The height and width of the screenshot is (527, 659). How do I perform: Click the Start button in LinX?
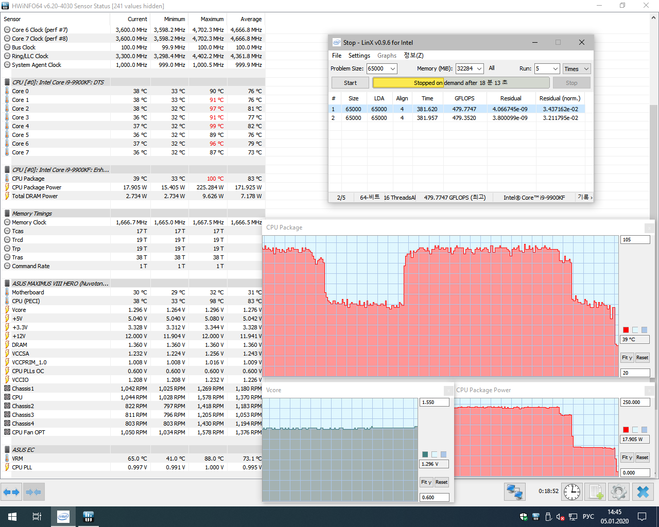coord(350,83)
